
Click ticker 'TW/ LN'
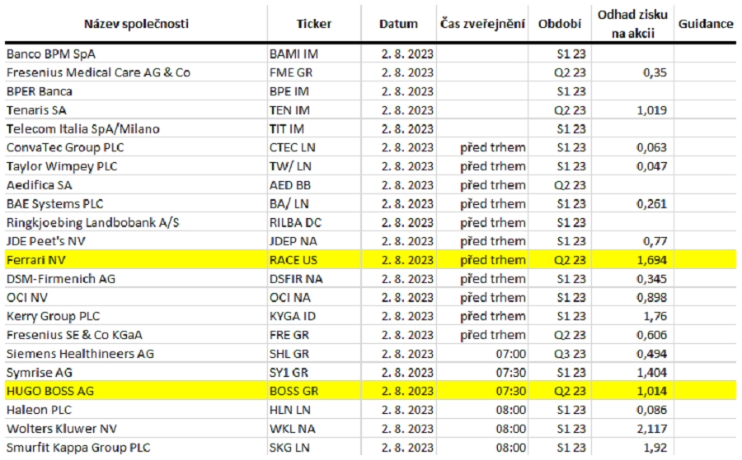(x=290, y=167)
